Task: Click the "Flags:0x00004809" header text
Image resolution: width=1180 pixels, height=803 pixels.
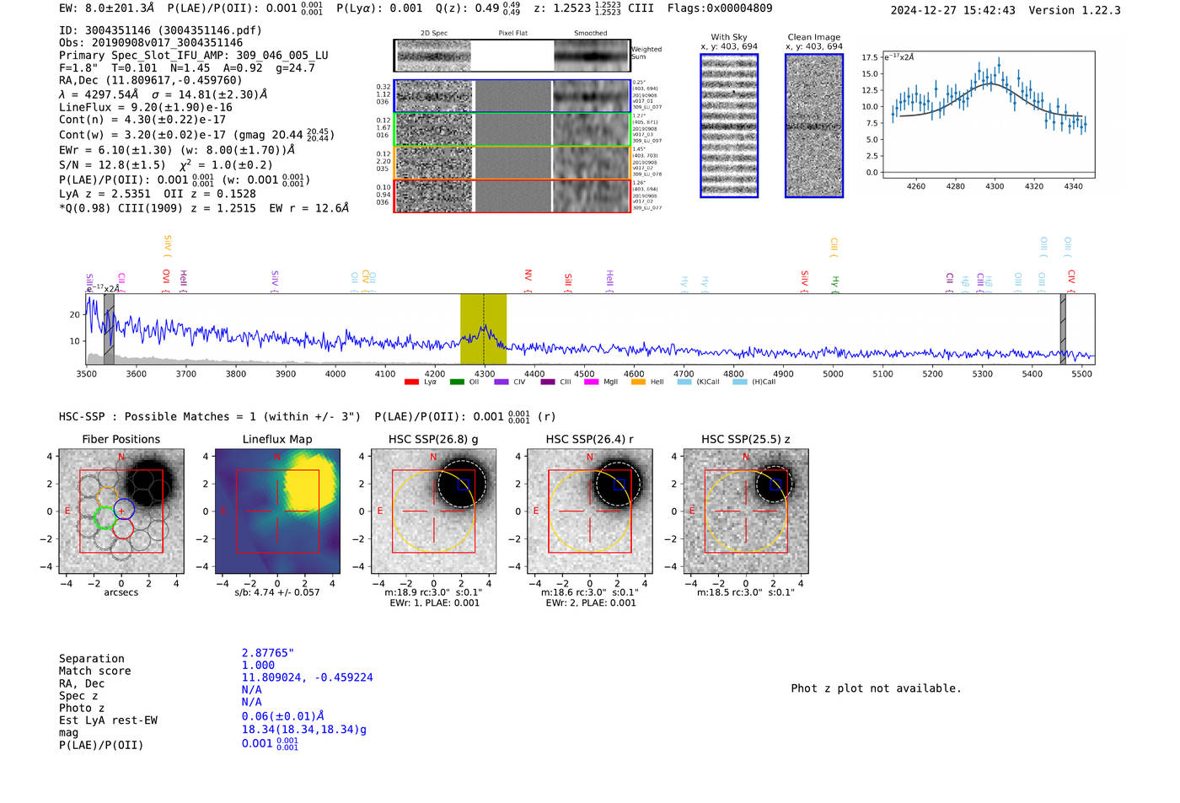Action: click(720, 8)
